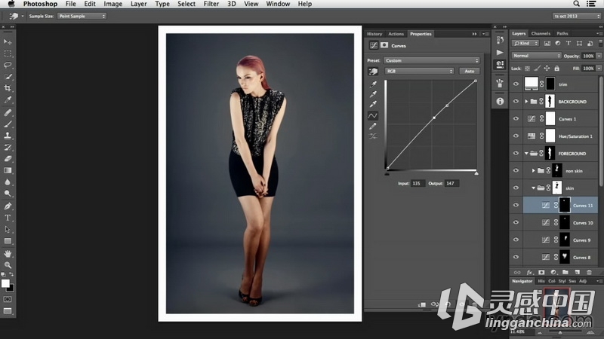Click the Auto button in Curves
Image resolution: width=604 pixels, height=339 pixels.
[x=469, y=71]
